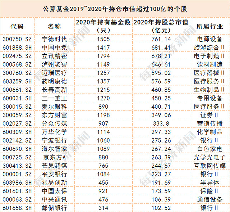Image resolution: width=230 pixels, height=212 pixels.
Task: Click market value 333.8
Action: click(161, 123)
